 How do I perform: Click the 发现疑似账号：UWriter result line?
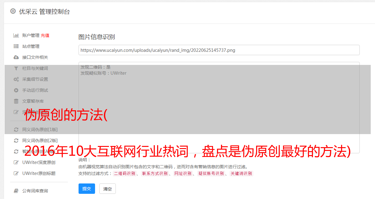coord(103,73)
